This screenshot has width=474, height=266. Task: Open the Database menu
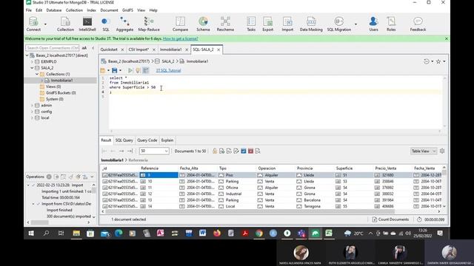tap(54, 10)
